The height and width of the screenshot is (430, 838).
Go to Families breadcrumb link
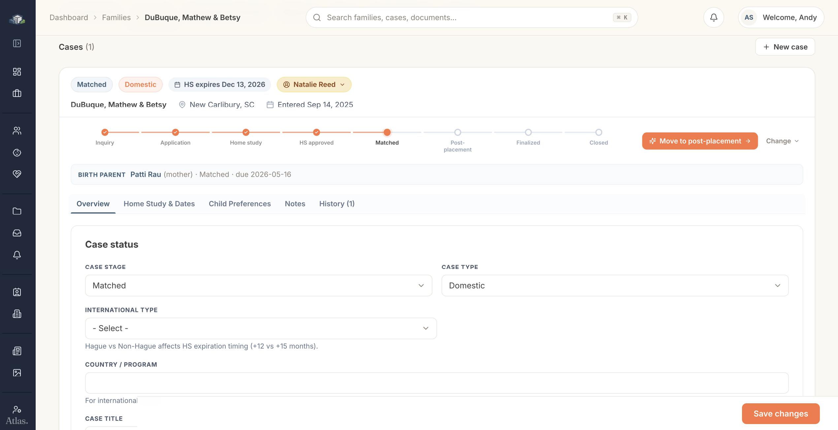click(x=116, y=17)
